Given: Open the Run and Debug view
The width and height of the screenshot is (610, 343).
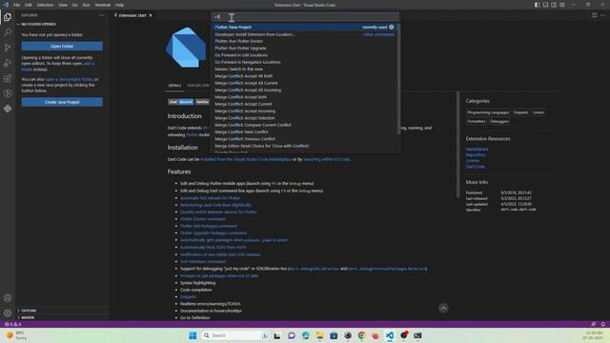Looking at the screenshot, I should 8,63.
